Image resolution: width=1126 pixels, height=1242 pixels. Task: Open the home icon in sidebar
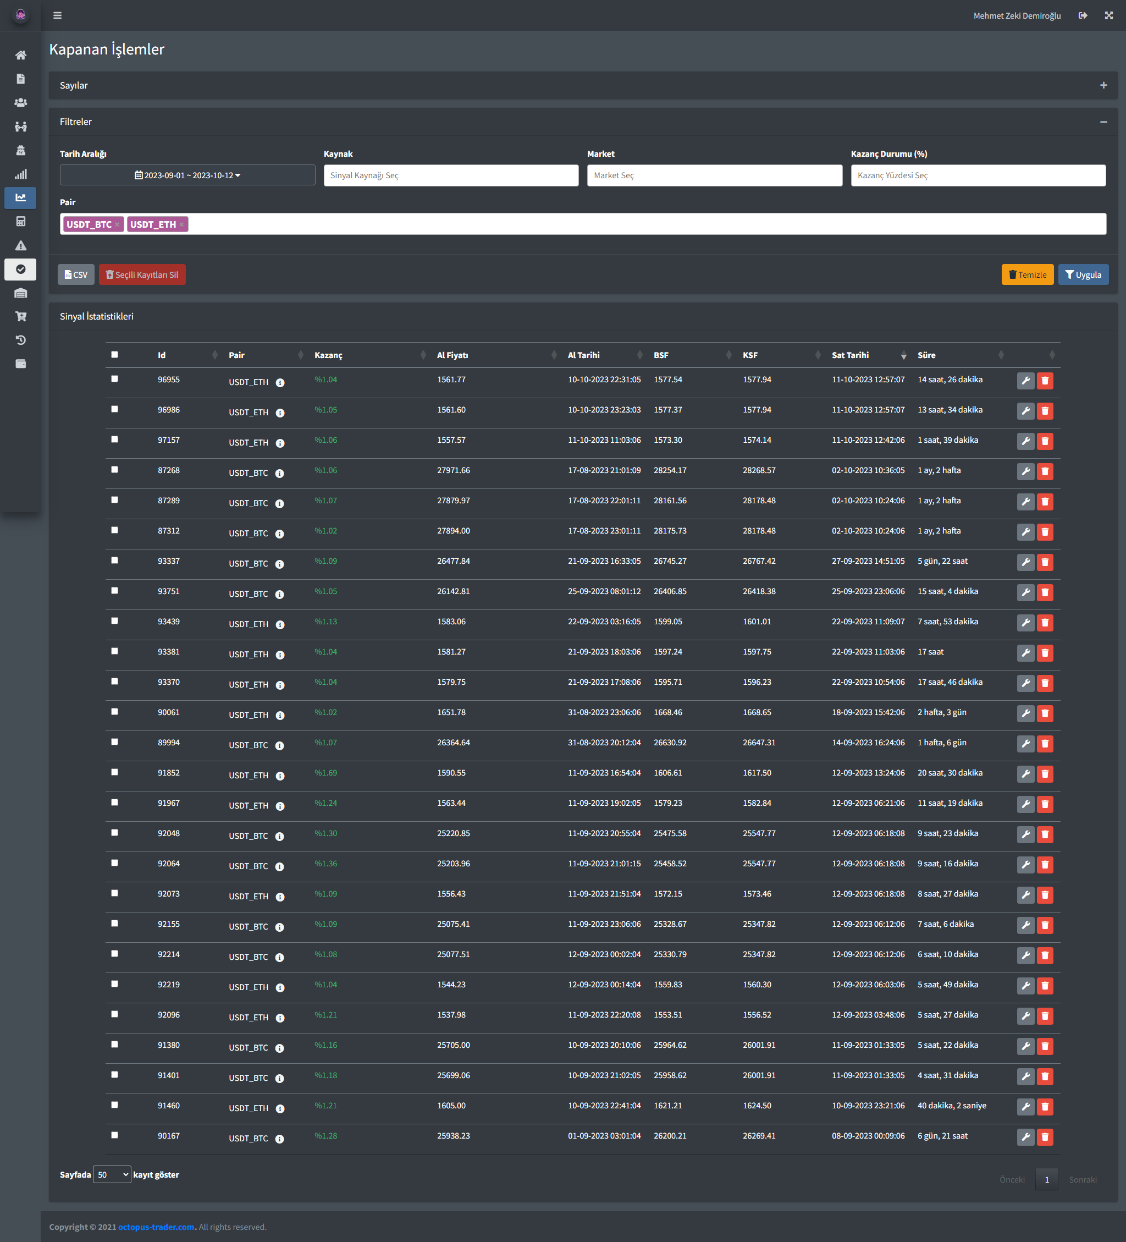(x=20, y=56)
